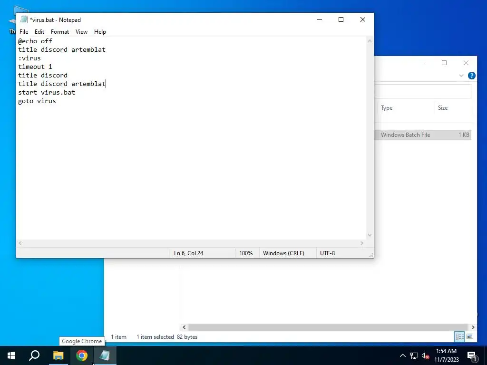487x365 pixels.
Task: Close the Notepad window
Action: click(x=363, y=19)
